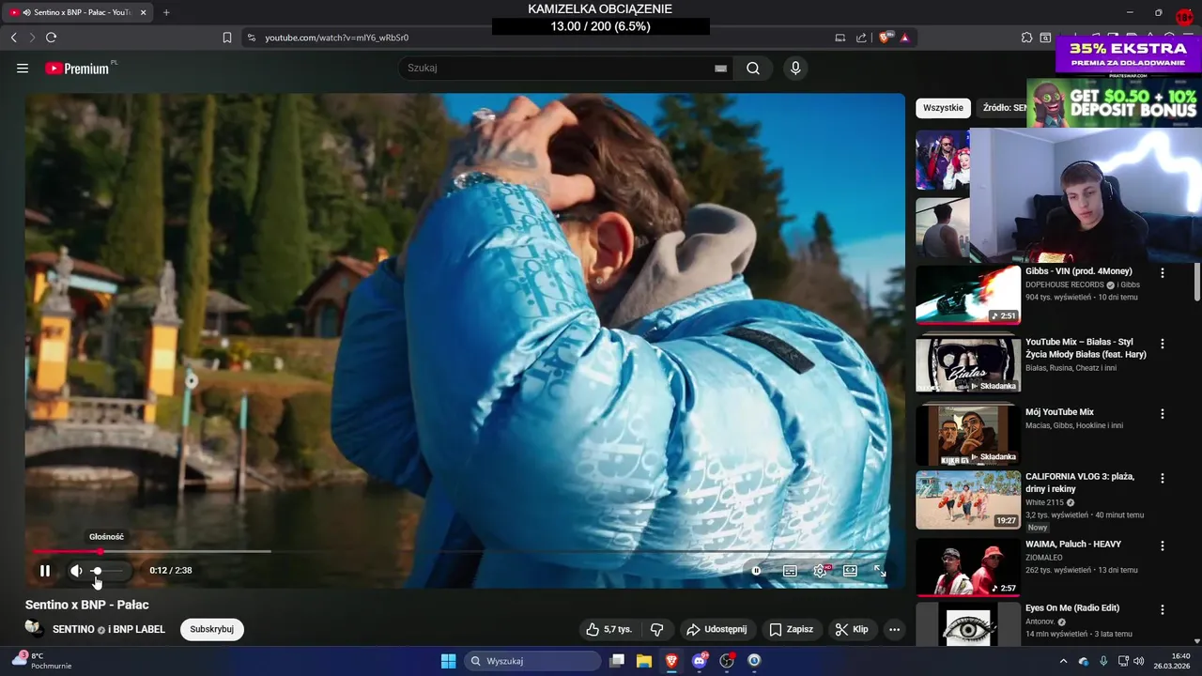This screenshot has height=676, width=1202.
Task: Click the taskbar Wyszukaj search box
Action: pyautogui.click(x=532, y=661)
